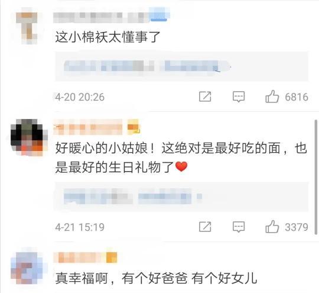Open the second commenter's orange username
Image resolution: width=319 pixels, height=293 pixels.
88,127
